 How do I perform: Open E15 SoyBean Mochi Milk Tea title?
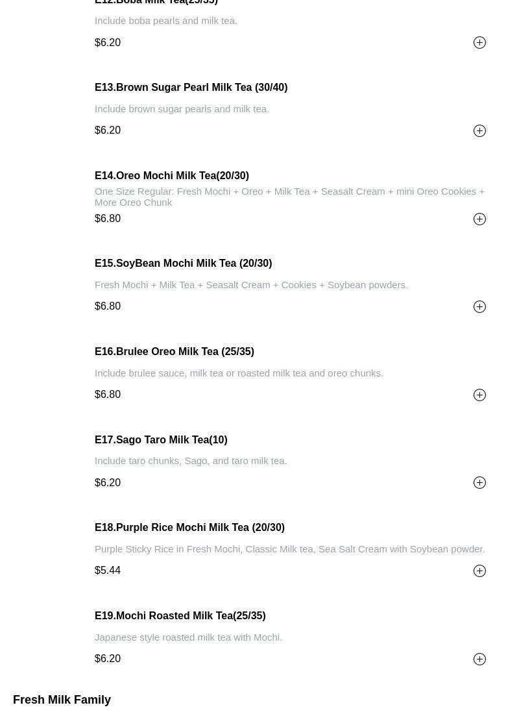coord(184,264)
